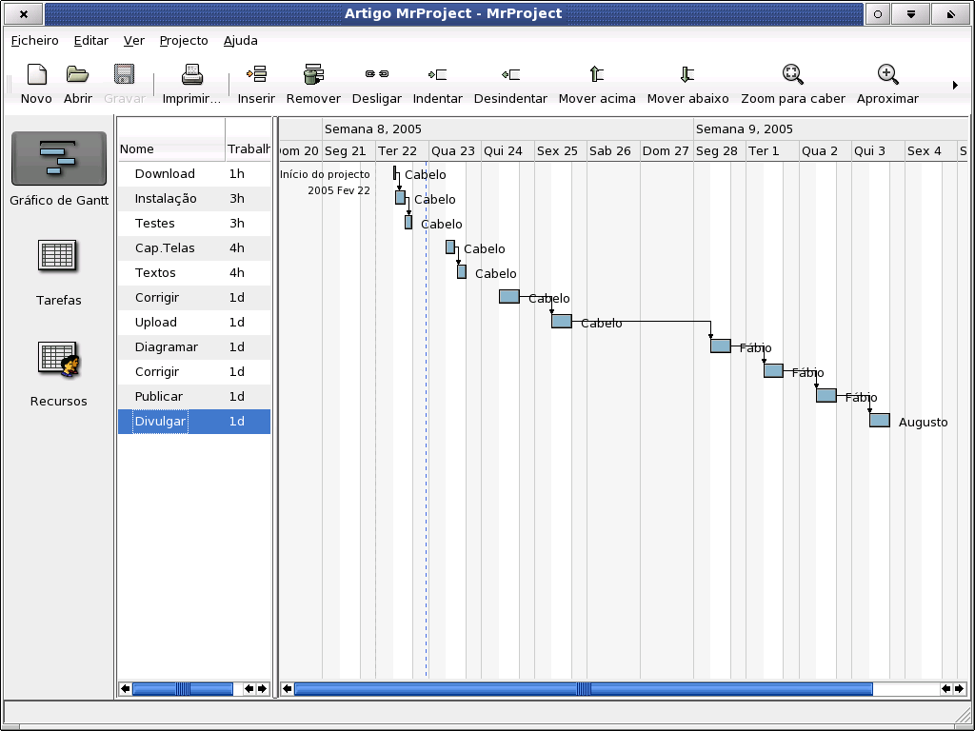975x731 pixels.
Task: Select the Divulgar task row
Action: pyautogui.click(x=194, y=422)
